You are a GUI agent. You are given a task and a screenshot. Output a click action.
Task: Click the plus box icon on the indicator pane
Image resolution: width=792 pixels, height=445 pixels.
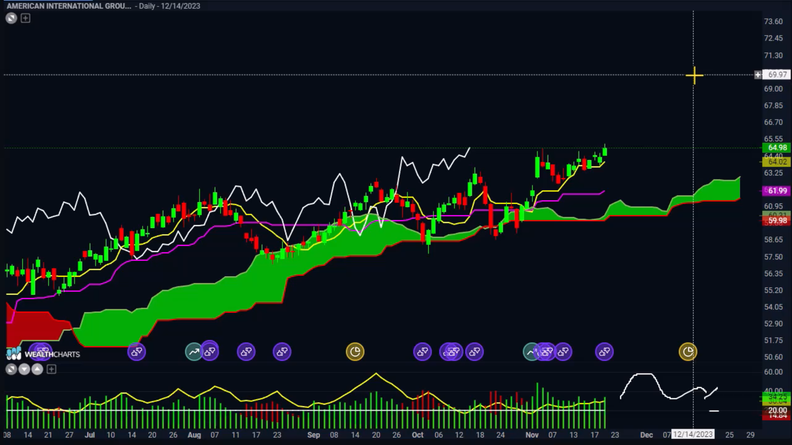[52, 370]
